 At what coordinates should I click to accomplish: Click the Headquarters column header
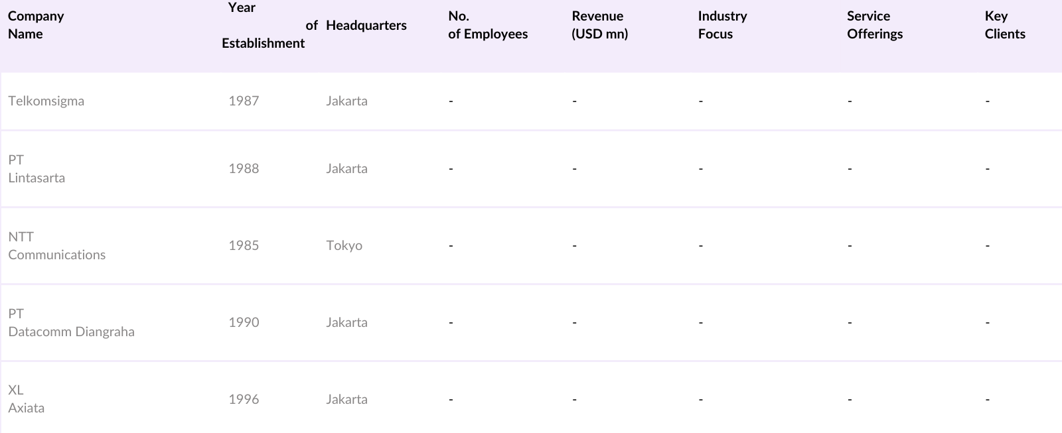[x=366, y=25]
